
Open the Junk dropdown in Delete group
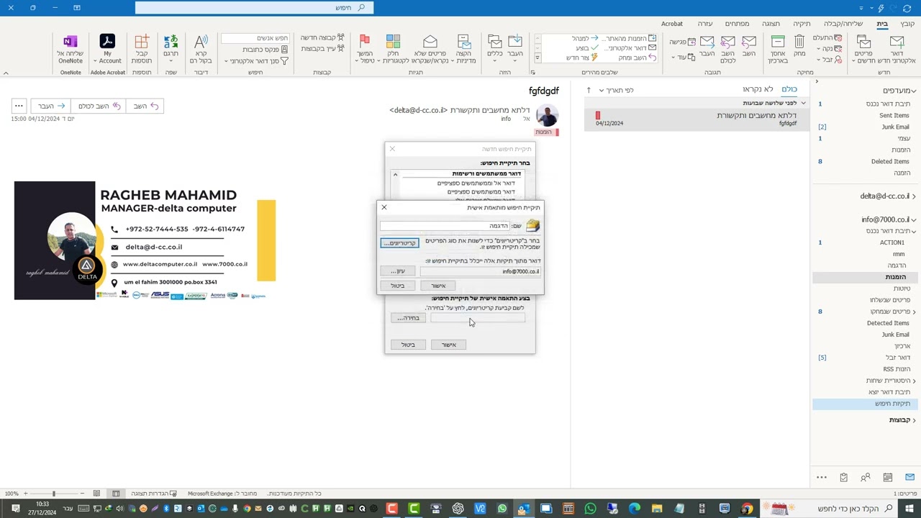[x=830, y=60]
